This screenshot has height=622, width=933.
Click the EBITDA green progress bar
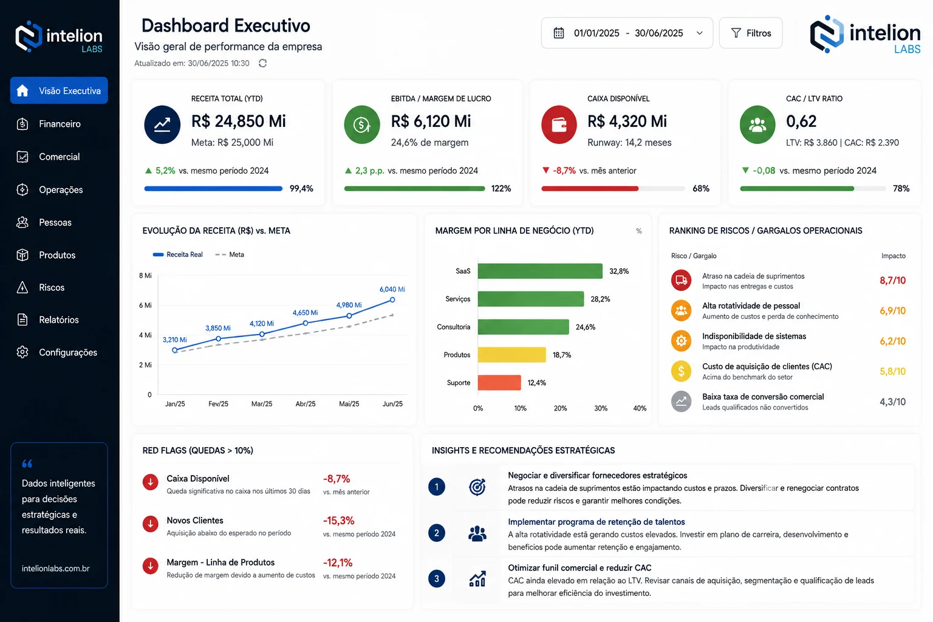[x=415, y=188]
